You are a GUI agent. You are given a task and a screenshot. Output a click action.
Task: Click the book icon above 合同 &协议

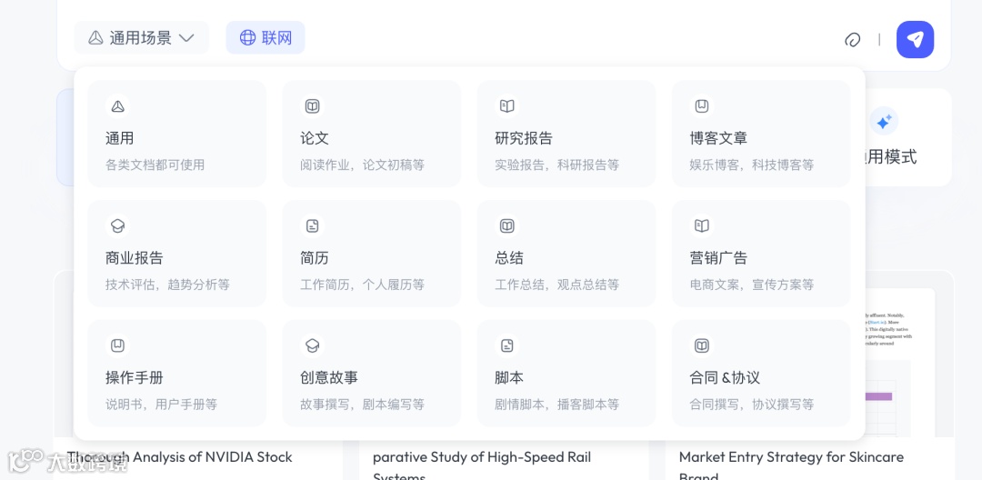coord(702,345)
